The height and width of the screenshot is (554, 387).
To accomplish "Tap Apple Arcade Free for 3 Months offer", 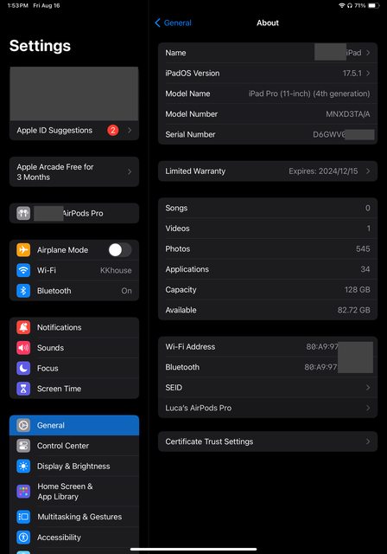I will click(74, 171).
